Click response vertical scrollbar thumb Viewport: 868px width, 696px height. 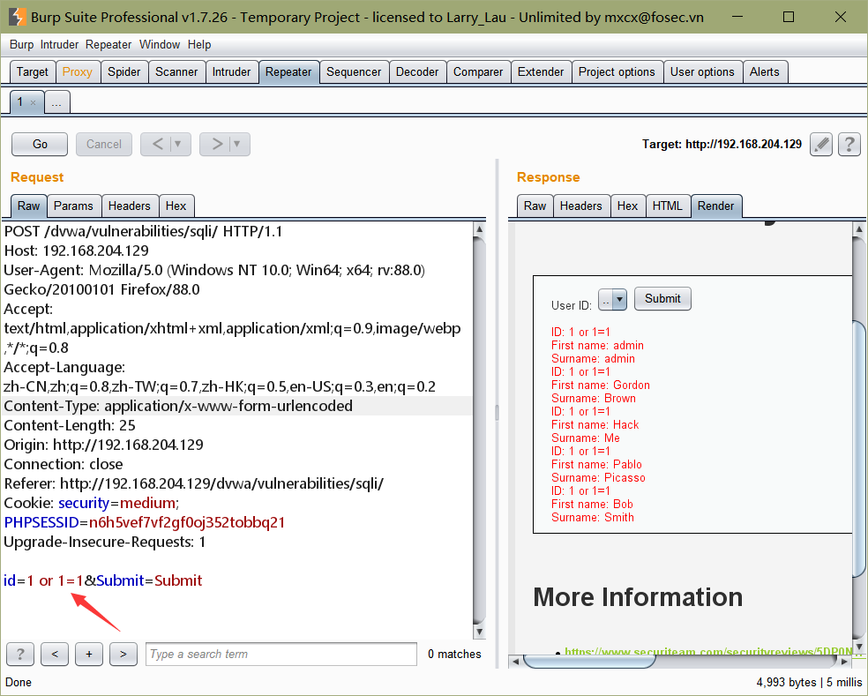click(859, 448)
